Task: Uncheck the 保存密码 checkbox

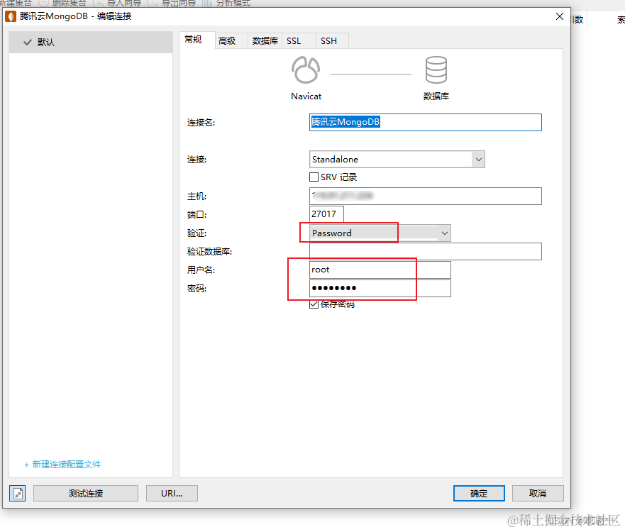Action: pyautogui.click(x=314, y=304)
